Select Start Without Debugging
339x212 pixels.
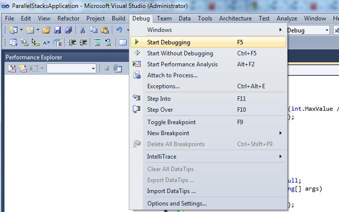pyautogui.click(x=208, y=53)
